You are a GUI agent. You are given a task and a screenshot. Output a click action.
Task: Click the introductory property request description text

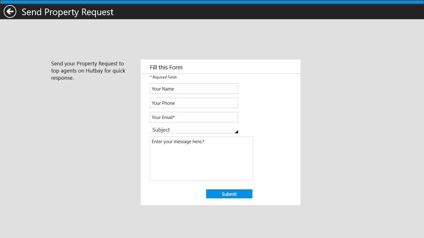[88, 71]
